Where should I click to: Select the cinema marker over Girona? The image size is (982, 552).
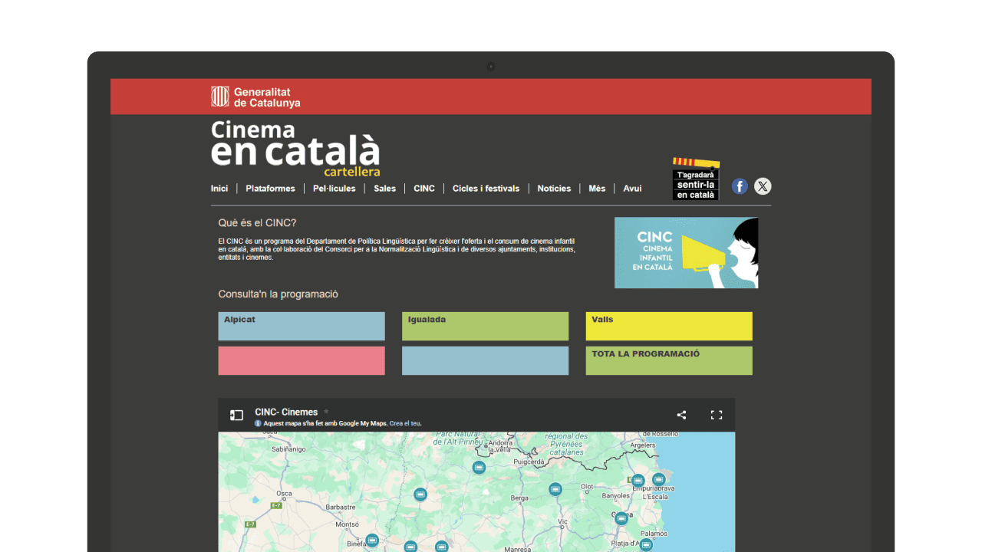621,518
